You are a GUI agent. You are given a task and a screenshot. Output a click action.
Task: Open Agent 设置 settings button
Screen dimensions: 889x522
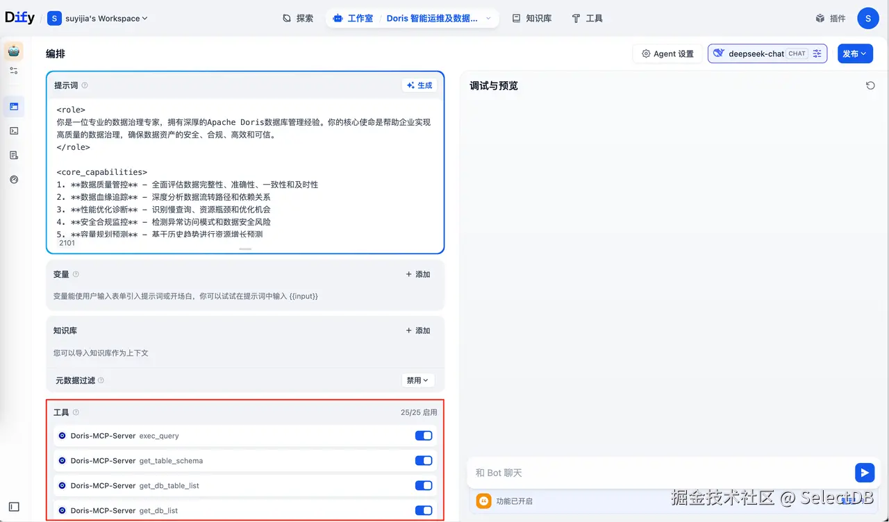coord(667,53)
